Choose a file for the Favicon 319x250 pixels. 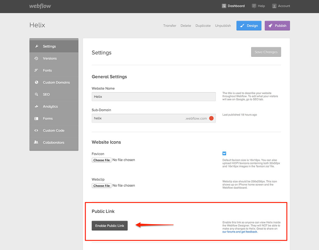(102, 160)
